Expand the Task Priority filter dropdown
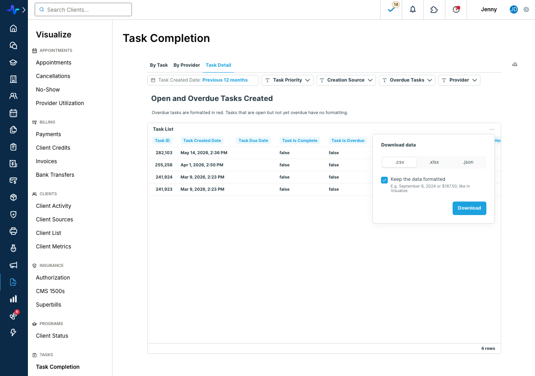This screenshot has width=535, height=376. (287, 80)
